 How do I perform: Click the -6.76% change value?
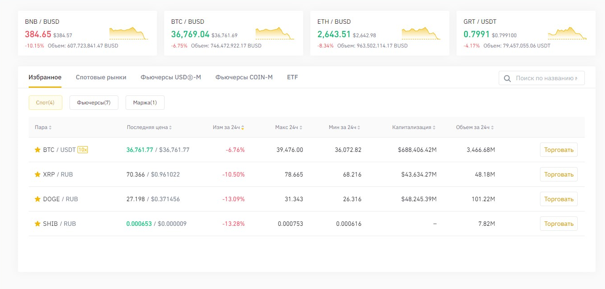point(235,150)
